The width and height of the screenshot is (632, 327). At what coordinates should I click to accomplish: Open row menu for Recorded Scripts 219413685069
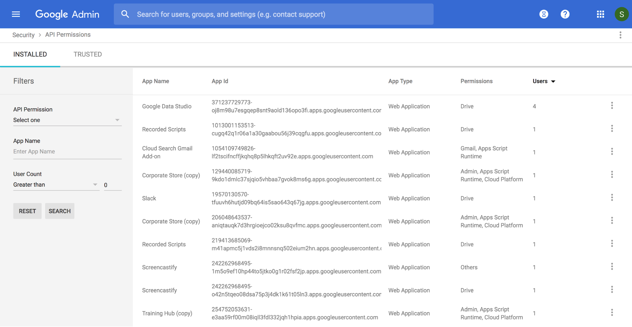612,244
